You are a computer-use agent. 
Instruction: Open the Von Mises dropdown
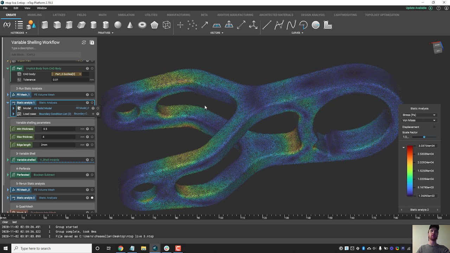(419, 120)
